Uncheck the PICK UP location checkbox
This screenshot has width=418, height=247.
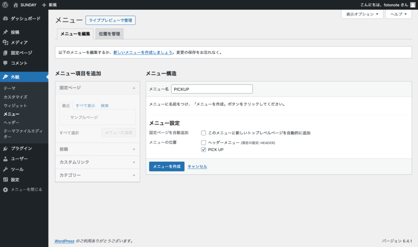point(203,150)
